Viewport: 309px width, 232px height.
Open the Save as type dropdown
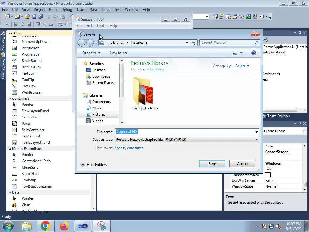pyautogui.click(x=256, y=140)
